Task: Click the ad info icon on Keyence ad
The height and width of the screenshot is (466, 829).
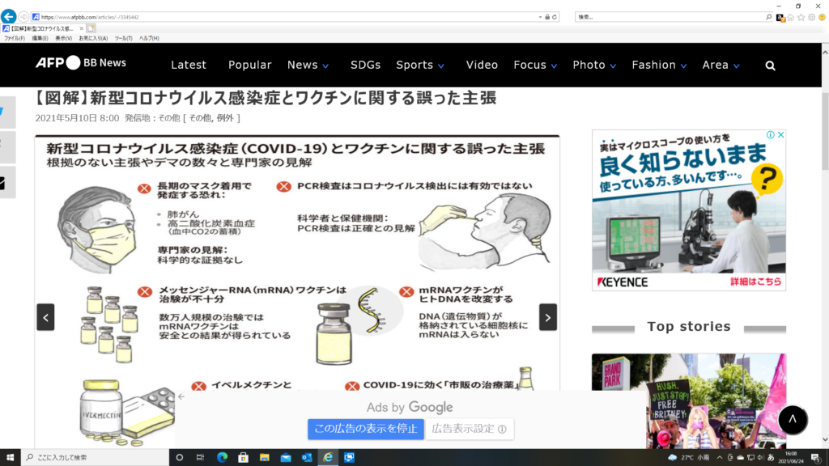Action: pyautogui.click(x=771, y=135)
